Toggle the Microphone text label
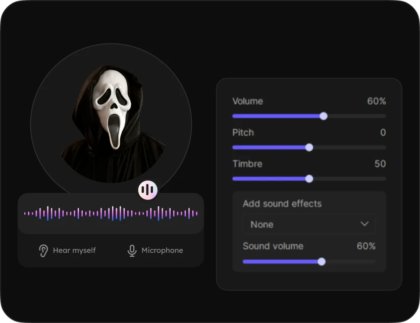The image size is (420, 323). click(162, 250)
